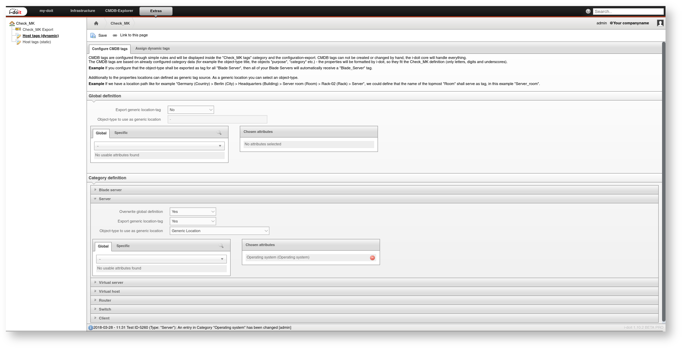This screenshot has width=682, height=348.
Task: Open the my-doit menu
Action: (x=46, y=11)
